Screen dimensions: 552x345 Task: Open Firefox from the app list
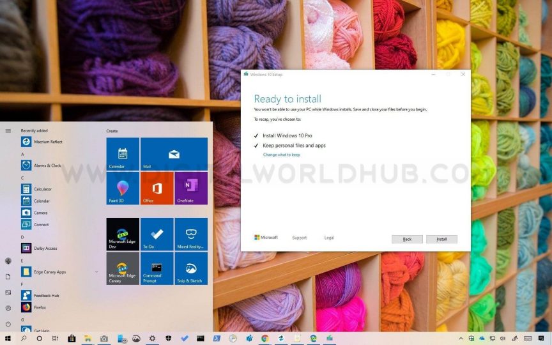[x=40, y=307]
